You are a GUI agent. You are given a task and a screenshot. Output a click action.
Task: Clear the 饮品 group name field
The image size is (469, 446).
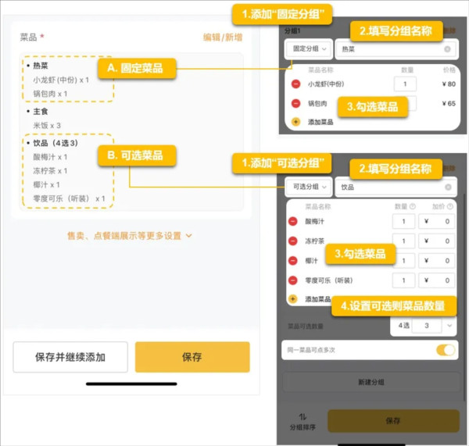coord(448,187)
